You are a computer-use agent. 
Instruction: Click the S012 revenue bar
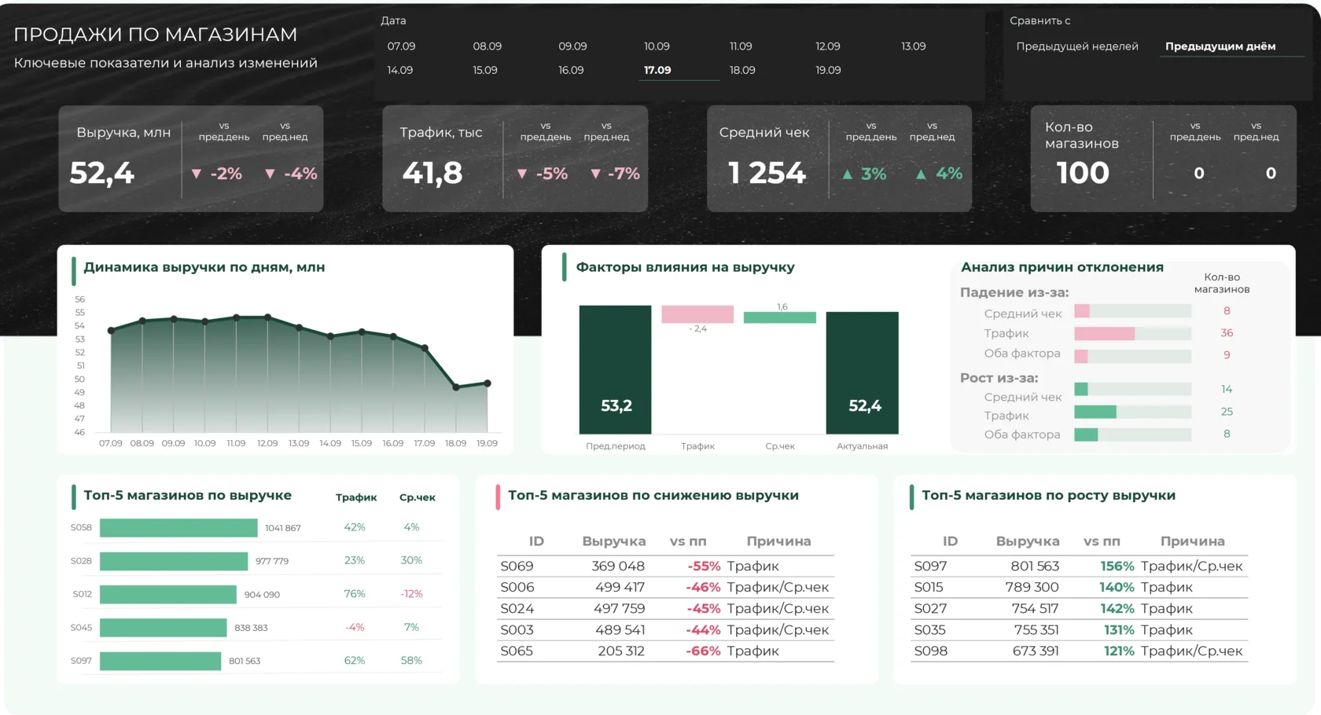click(168, 594)
